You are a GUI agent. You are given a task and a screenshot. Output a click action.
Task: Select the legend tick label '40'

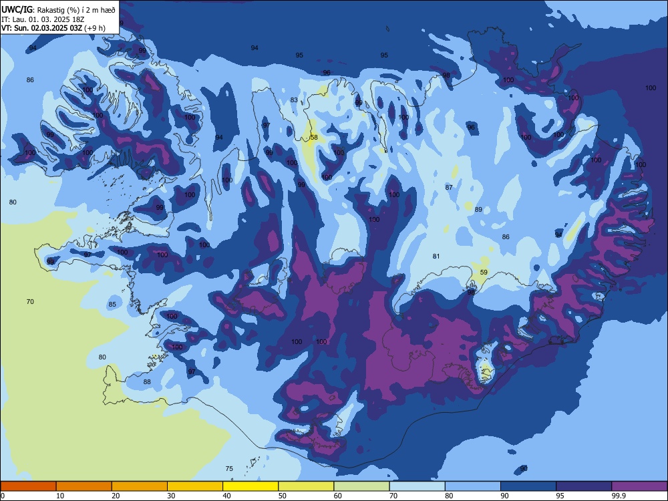click(x=226, y=496)
